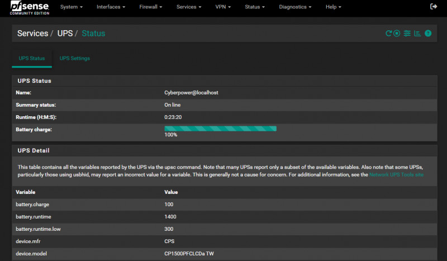Screen dimensions: 447x261
Task: Open related settings sliders icon
Action: coord(407,34)
